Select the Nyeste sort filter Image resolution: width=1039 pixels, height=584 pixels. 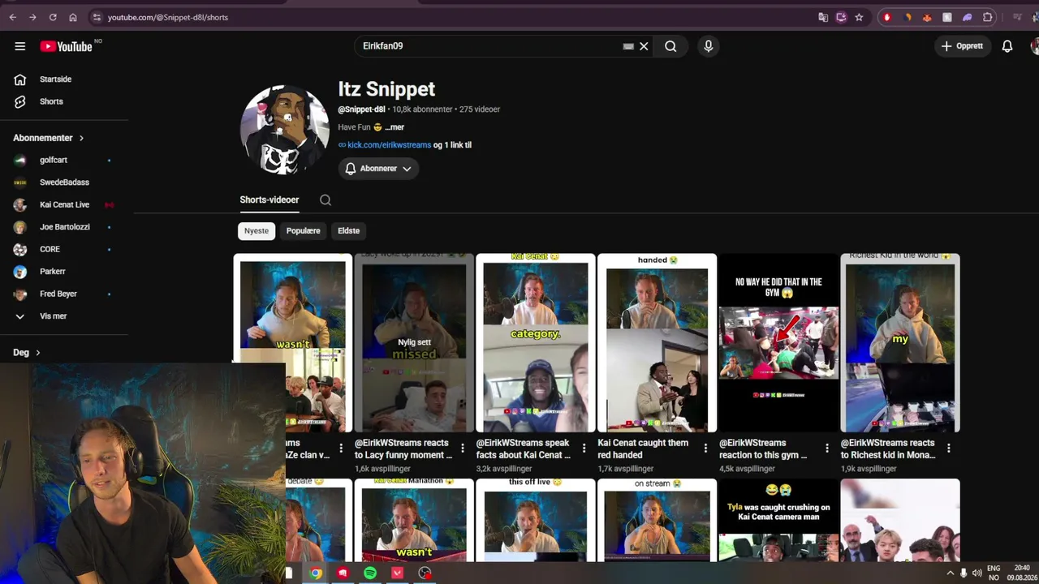point(257,231)
